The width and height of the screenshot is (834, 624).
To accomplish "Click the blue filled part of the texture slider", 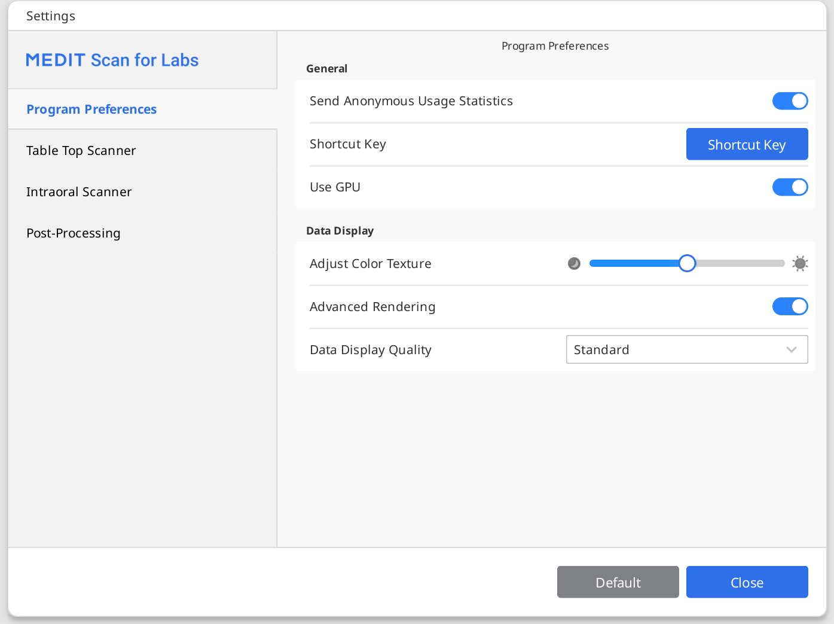I will click(x=634, y=263).
